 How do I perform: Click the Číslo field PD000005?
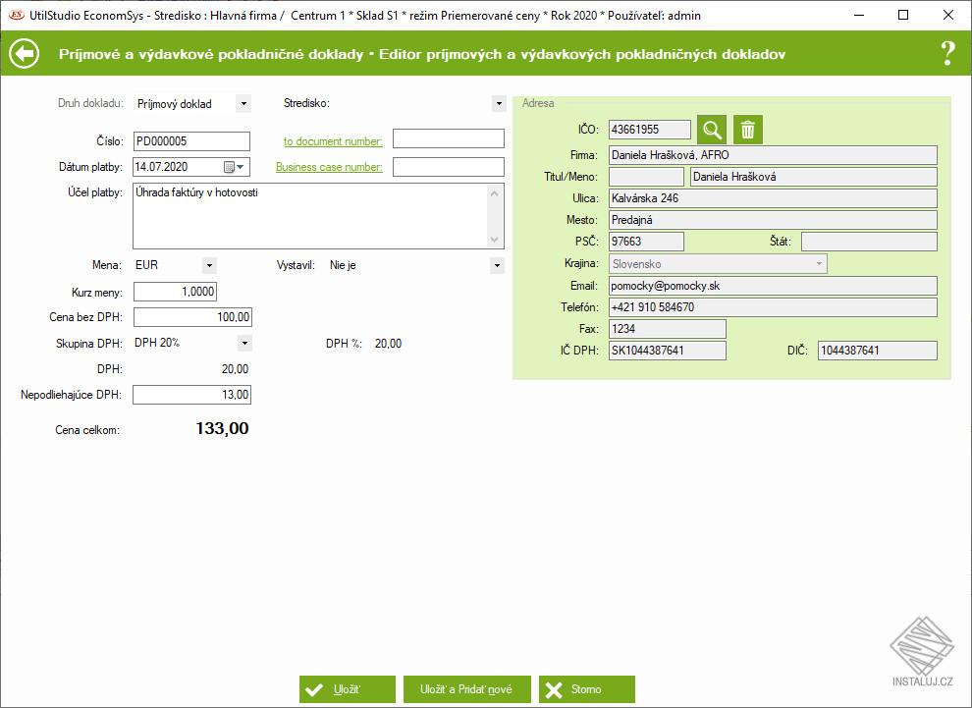(x=191, y=141)
